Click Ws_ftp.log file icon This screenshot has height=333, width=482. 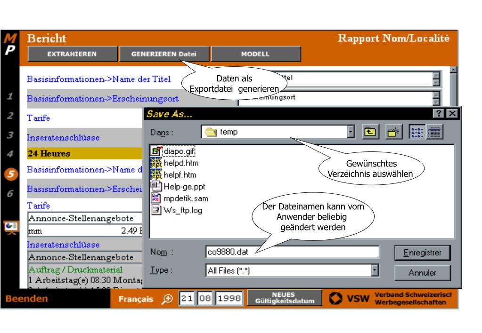click(x=156, y=210)
